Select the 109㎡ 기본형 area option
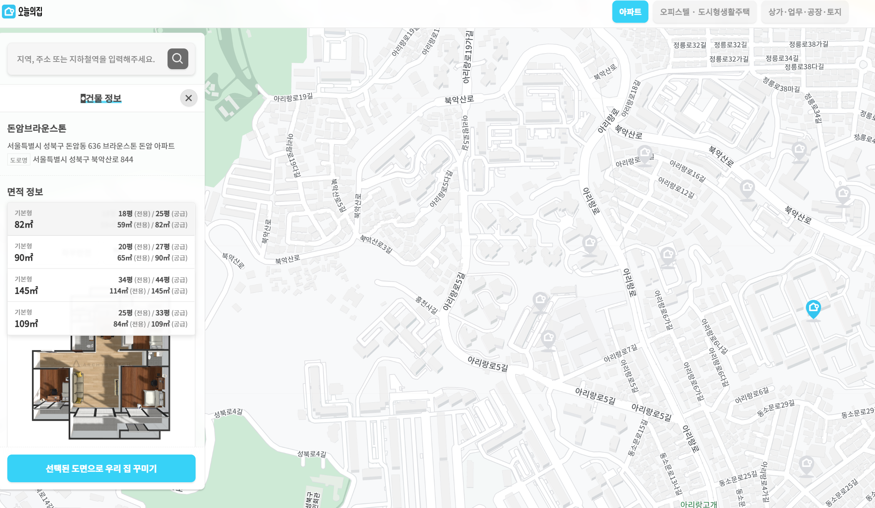The height and width of the screenshot is (508, 875). [101, 318]
